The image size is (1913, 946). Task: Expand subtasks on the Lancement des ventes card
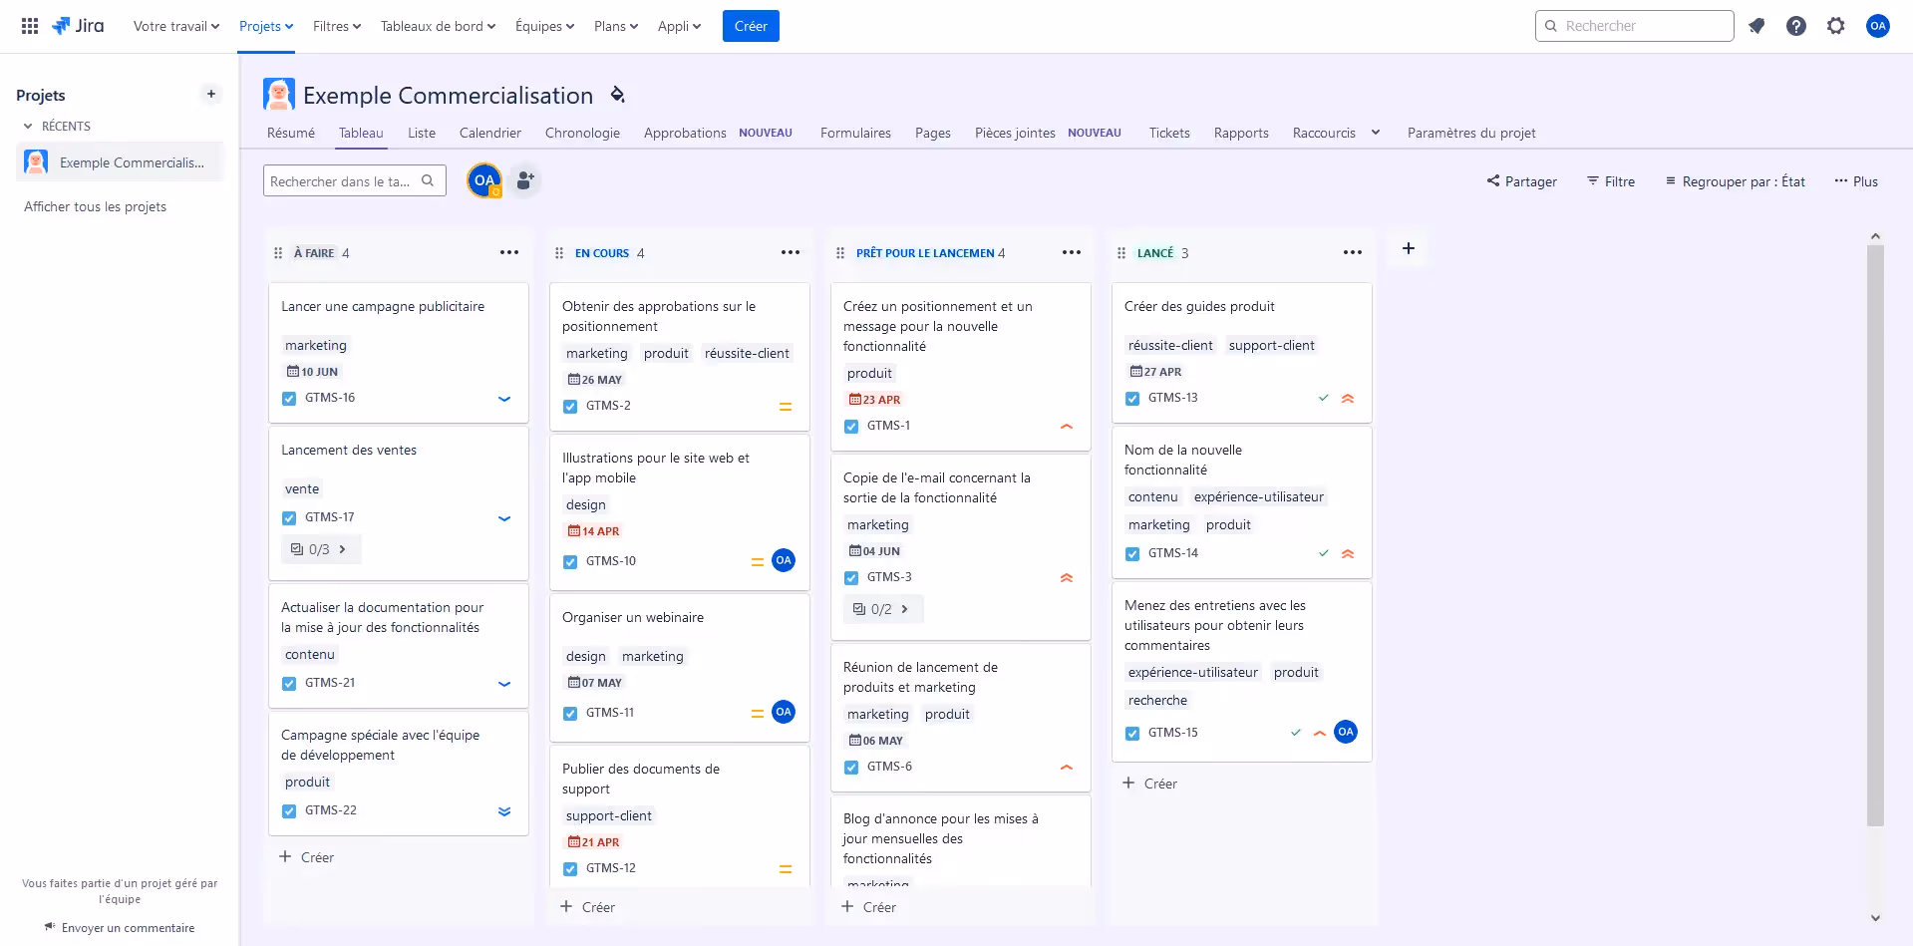tap(320, 549)
